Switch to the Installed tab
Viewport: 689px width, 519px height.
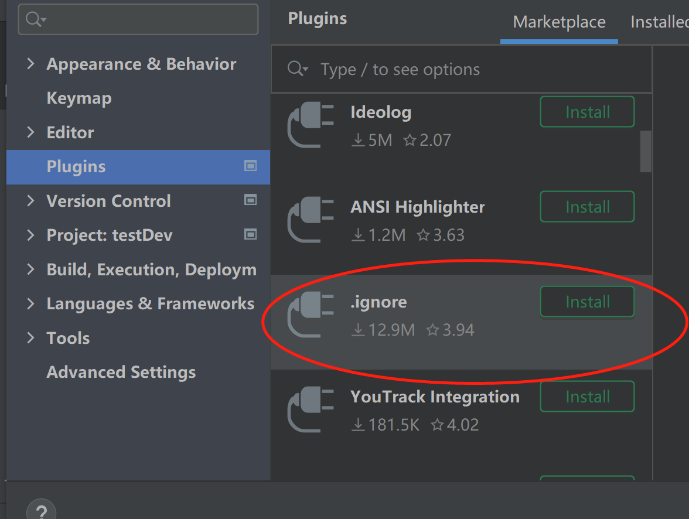[659, 22]
